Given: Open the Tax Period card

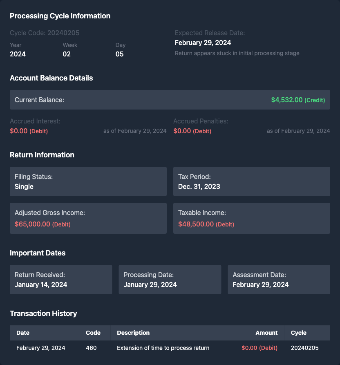Looking at the screenshot, I should [x=251, y=181].
